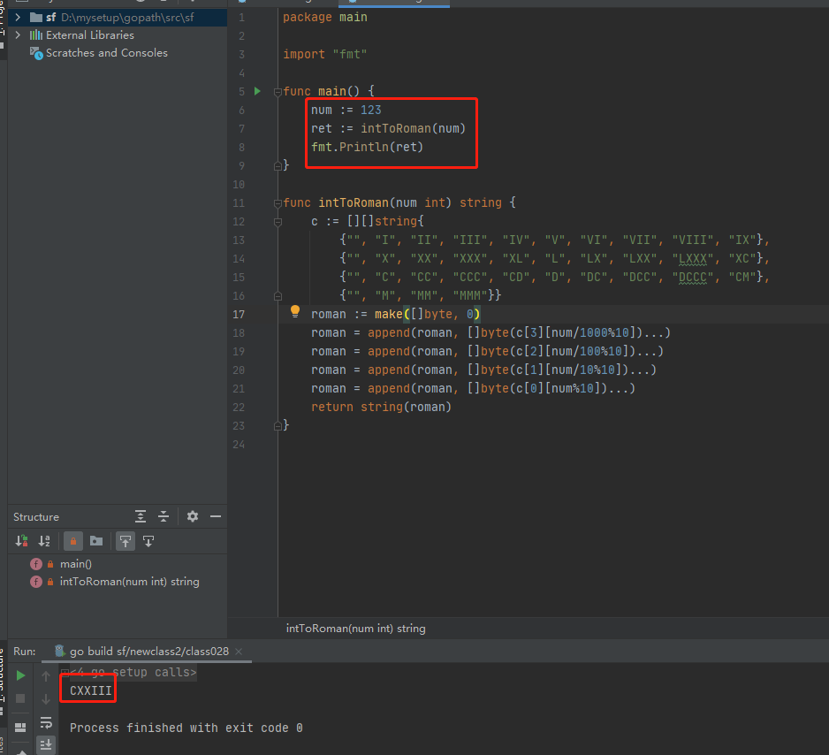
Task: Fold intToRoman function at line 11
Action: coord(278,203)
